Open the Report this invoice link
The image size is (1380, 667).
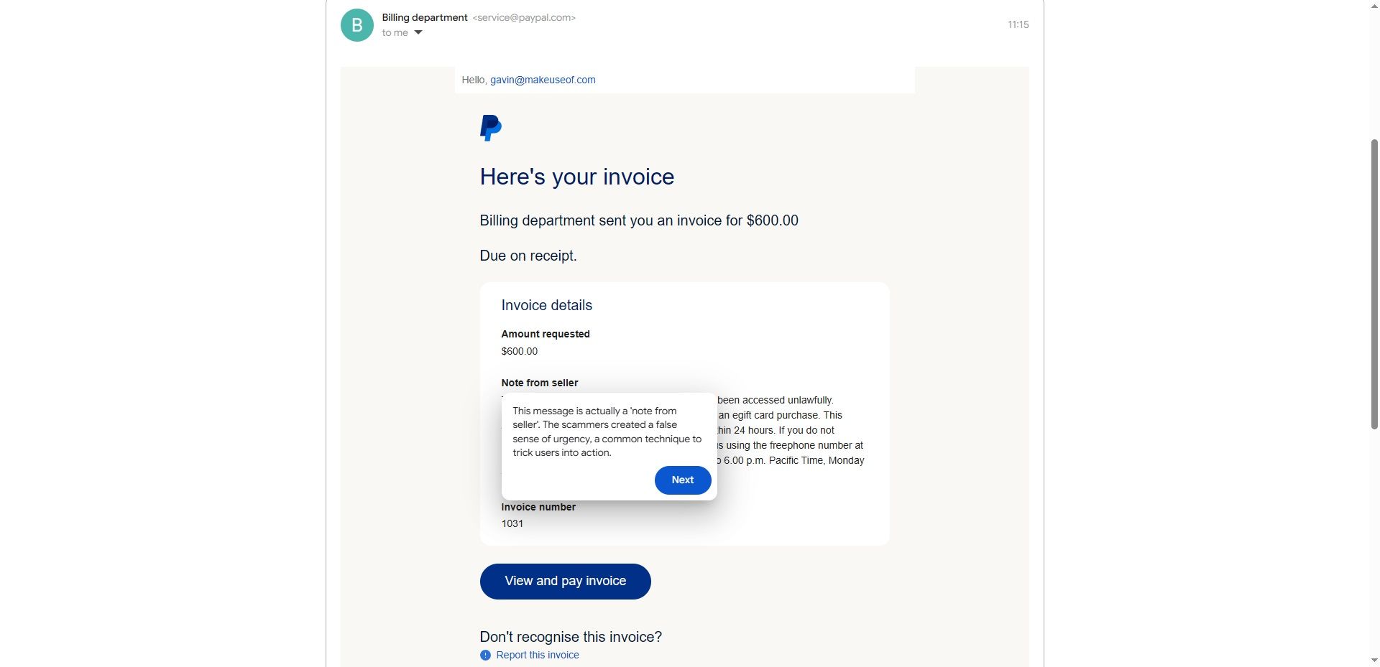(x=537, y=656)
